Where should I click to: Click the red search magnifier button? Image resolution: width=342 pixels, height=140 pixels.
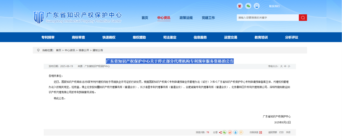(303, 18)
